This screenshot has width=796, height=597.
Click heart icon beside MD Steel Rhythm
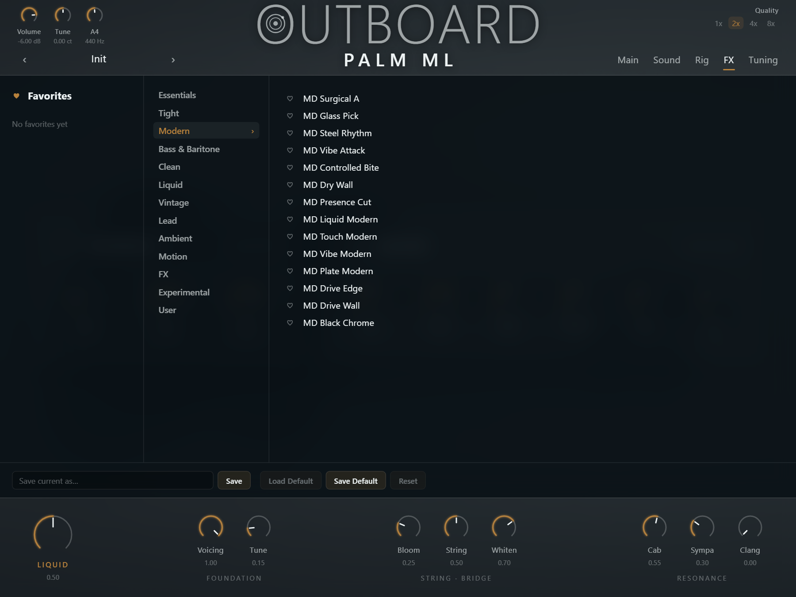tap(290, 133)
